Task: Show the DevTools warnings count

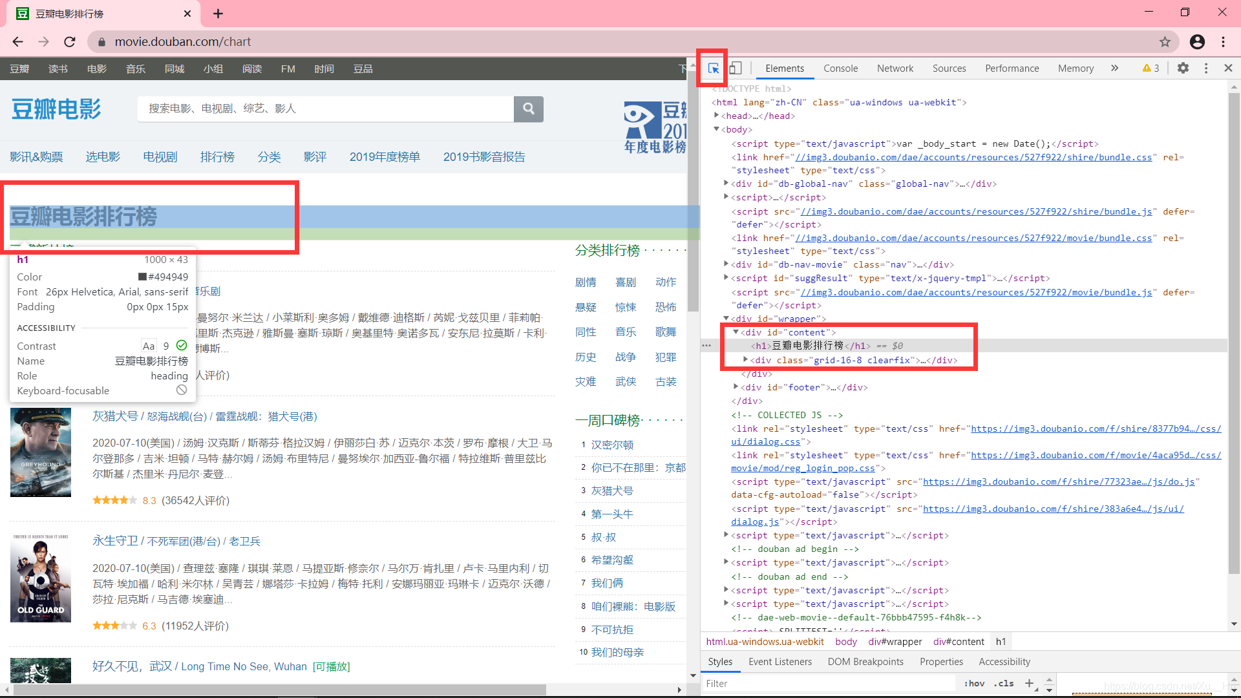Action: tap(1151, 68)
